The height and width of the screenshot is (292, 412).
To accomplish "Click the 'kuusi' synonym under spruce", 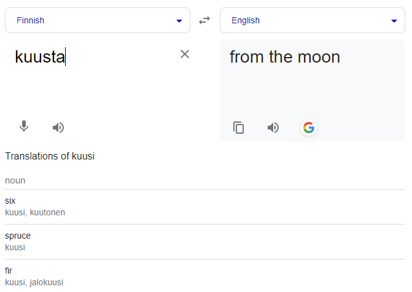I will pos(15,247).
